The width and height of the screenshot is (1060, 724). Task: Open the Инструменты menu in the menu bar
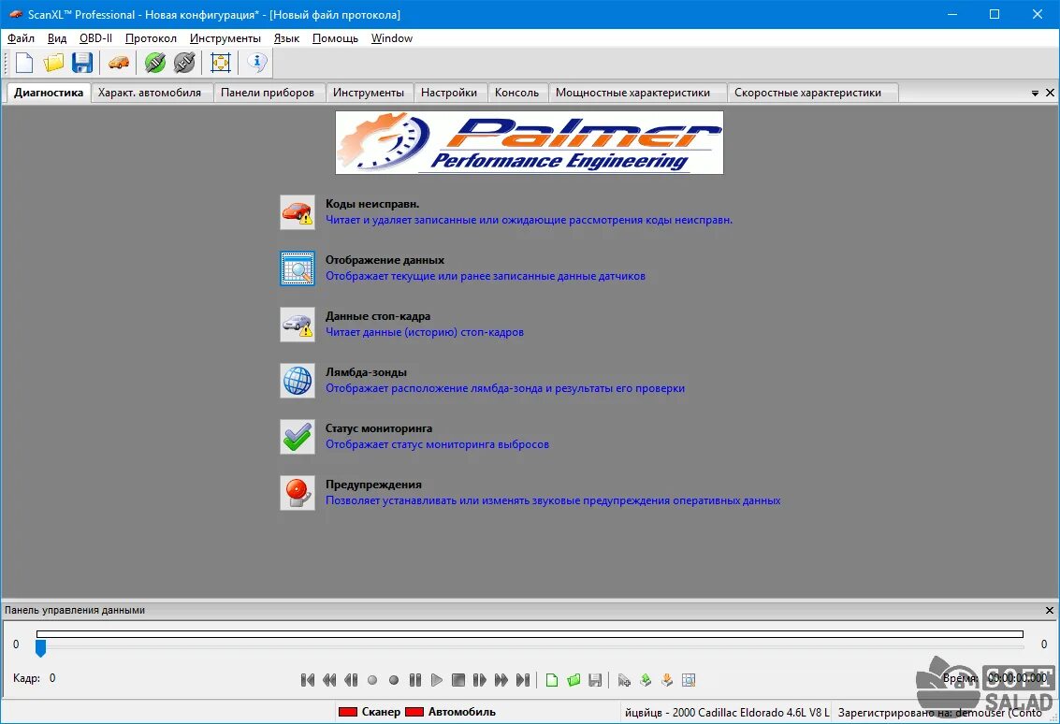coord(225,37)
